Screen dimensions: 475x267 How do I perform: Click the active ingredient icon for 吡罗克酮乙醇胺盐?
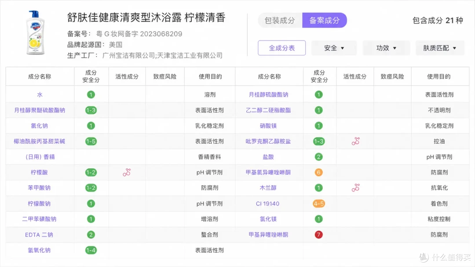click(355, 141)
